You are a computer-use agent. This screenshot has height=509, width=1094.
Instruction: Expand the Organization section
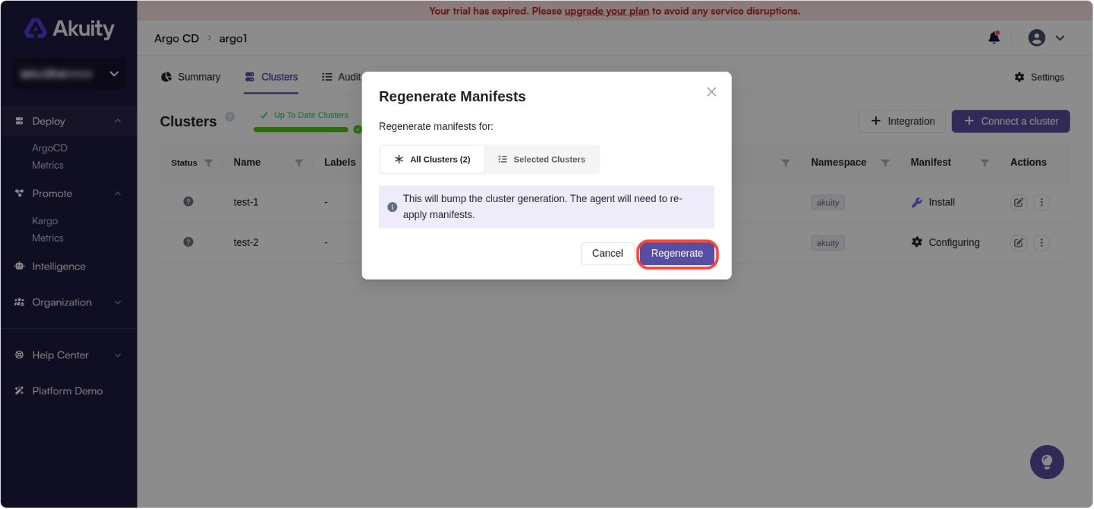point(118,303)
